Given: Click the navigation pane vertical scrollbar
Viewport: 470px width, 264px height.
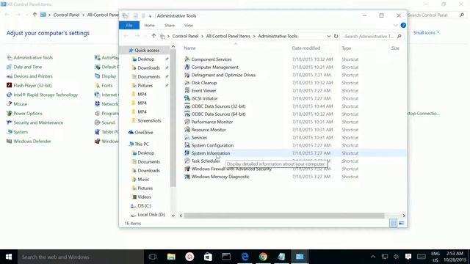Looking at the screenshot, I should coord(173,118).
